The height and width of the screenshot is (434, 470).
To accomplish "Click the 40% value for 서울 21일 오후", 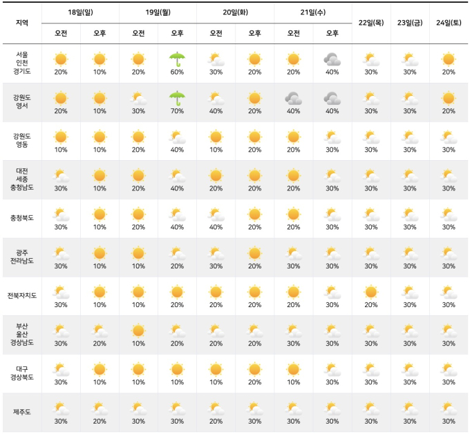I will pos(332,72).
